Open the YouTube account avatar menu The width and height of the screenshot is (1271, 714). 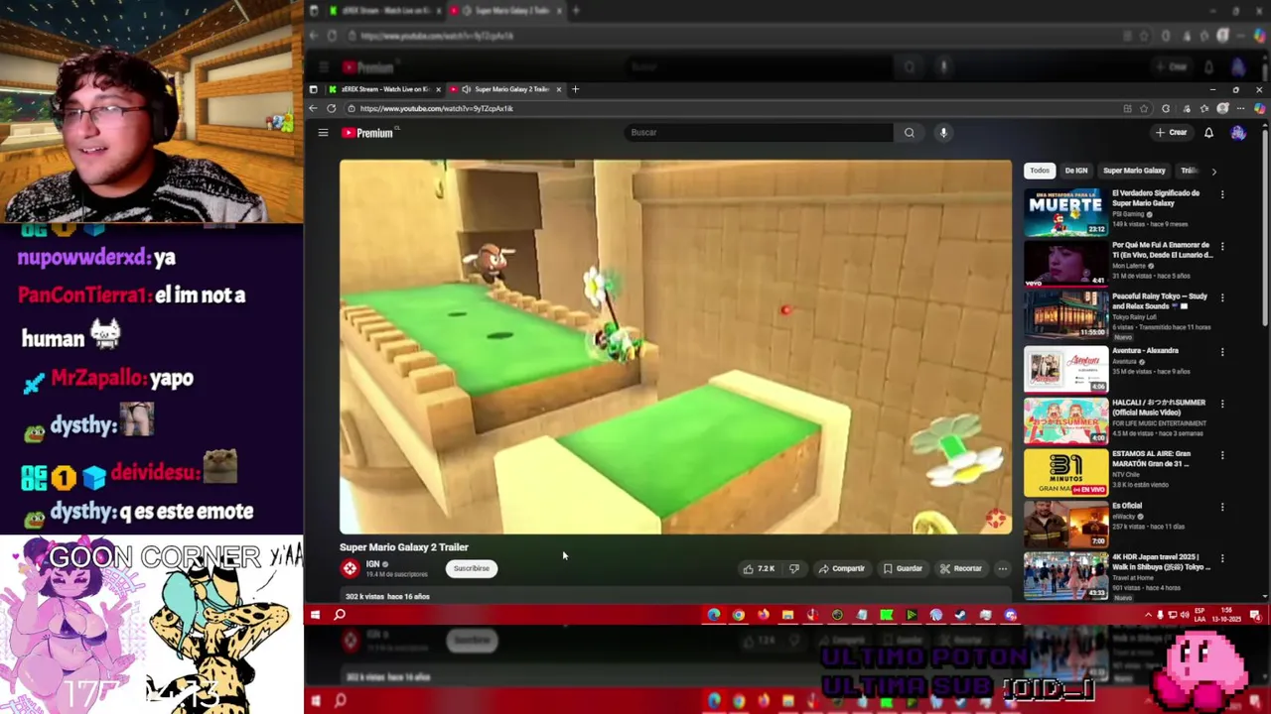point(1238,132)
